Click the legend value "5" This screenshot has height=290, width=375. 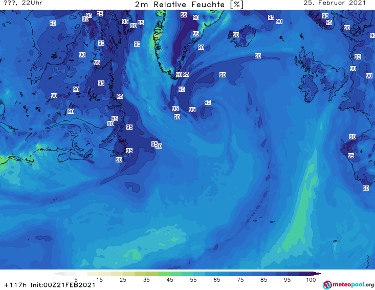click(x=76, y=280)
